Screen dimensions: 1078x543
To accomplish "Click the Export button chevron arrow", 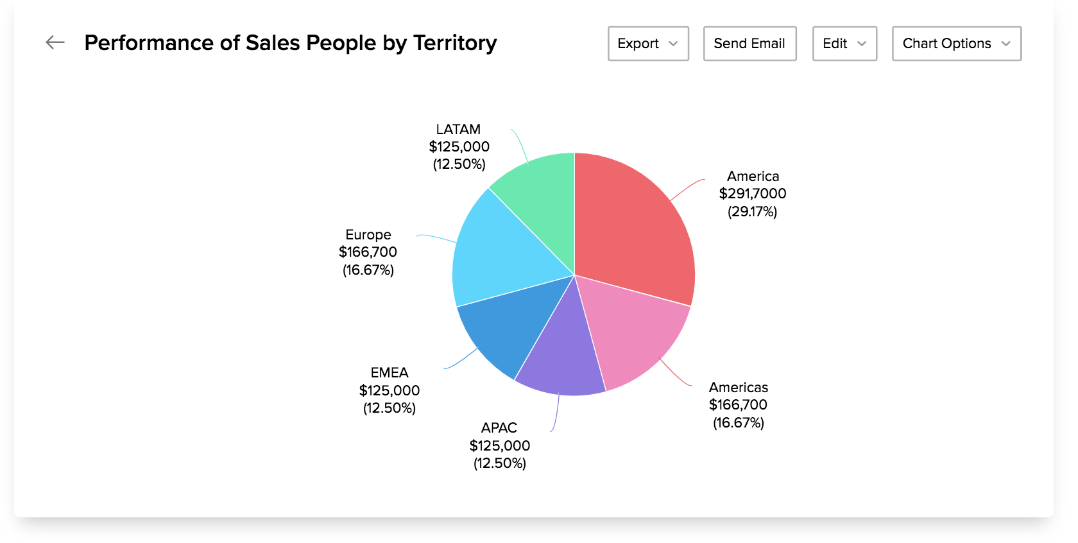I will coord(673,44).
